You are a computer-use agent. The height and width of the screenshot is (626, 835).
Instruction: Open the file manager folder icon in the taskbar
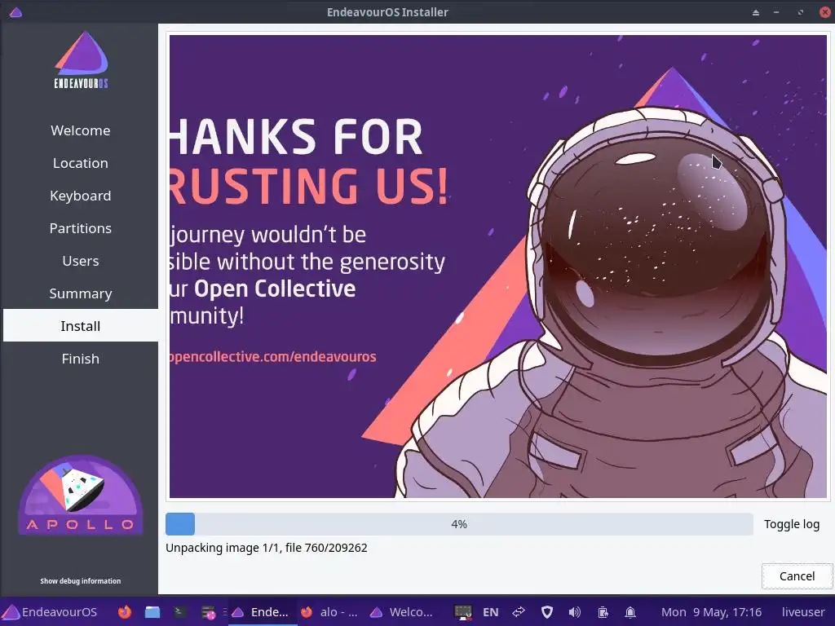tap(152, 612)
